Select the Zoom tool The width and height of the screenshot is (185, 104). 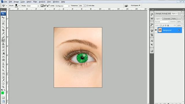click(x=3, y=87)
